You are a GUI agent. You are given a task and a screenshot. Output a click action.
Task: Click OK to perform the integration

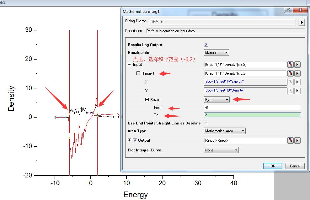coord(273,166)
